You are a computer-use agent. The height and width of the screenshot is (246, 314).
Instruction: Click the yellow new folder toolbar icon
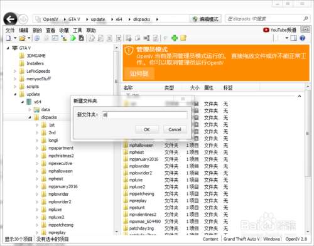point(183,38)
